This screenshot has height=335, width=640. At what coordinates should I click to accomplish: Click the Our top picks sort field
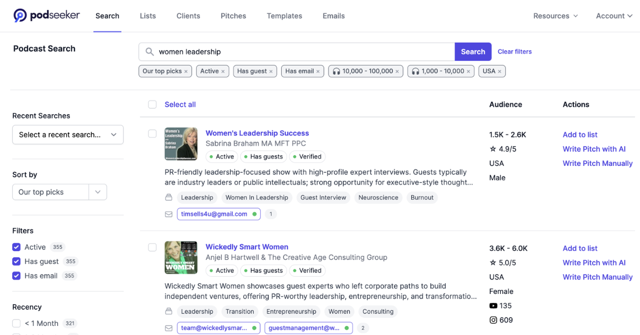(51, 192)
